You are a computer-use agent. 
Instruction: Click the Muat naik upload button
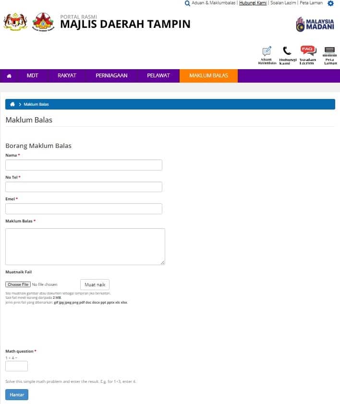pyautogui.click(x=95, y=285)
